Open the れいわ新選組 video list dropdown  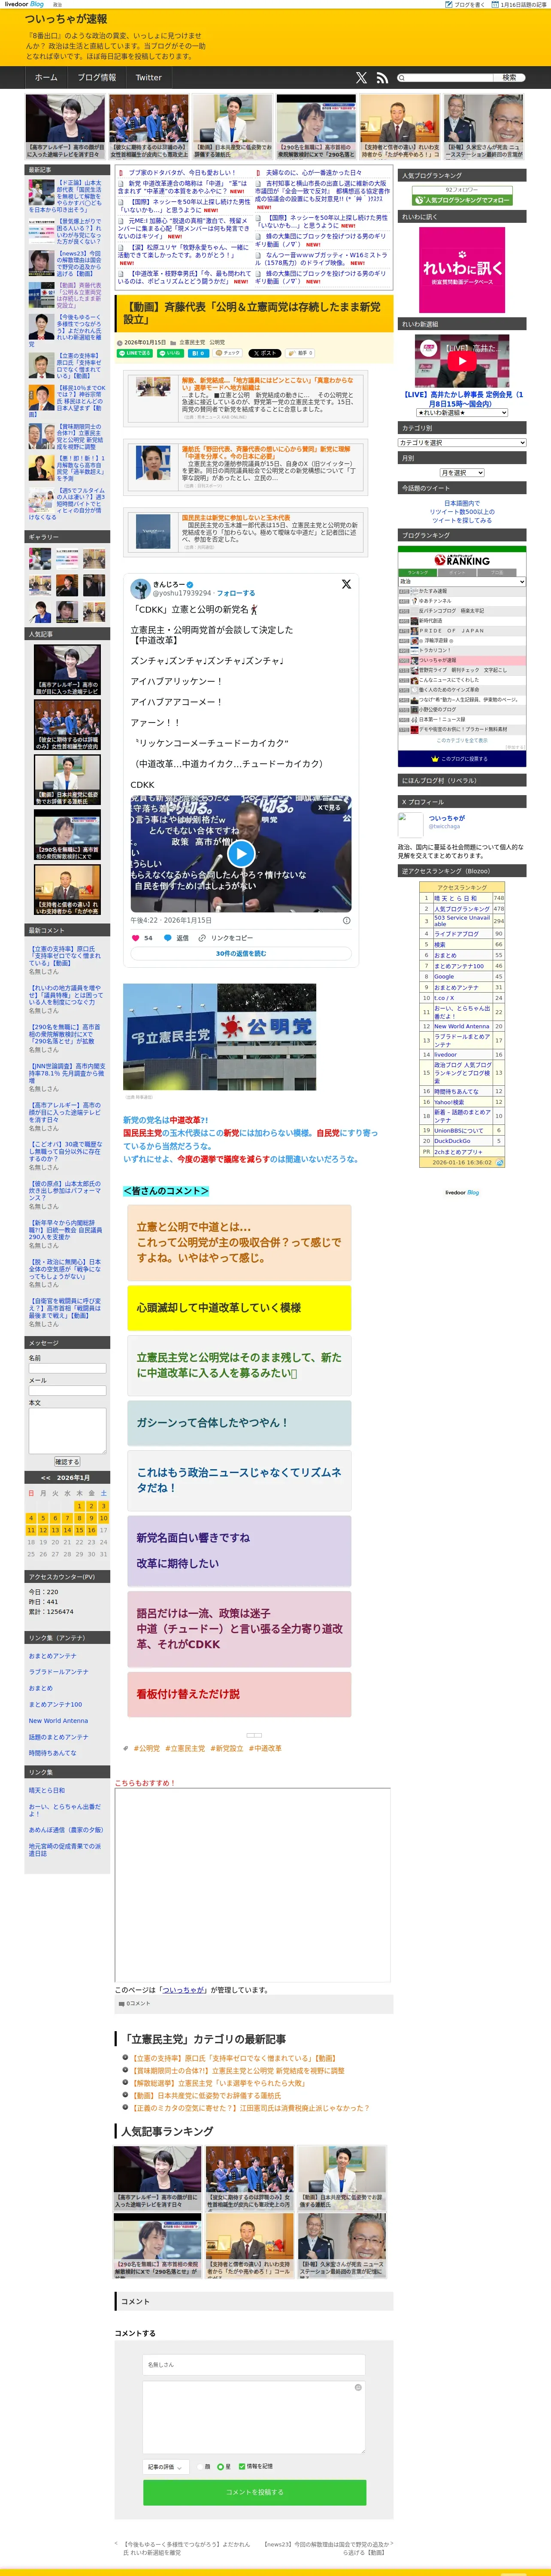pos(462,413)
